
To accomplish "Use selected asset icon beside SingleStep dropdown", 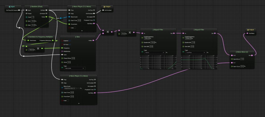I will [x=77, y=88].
